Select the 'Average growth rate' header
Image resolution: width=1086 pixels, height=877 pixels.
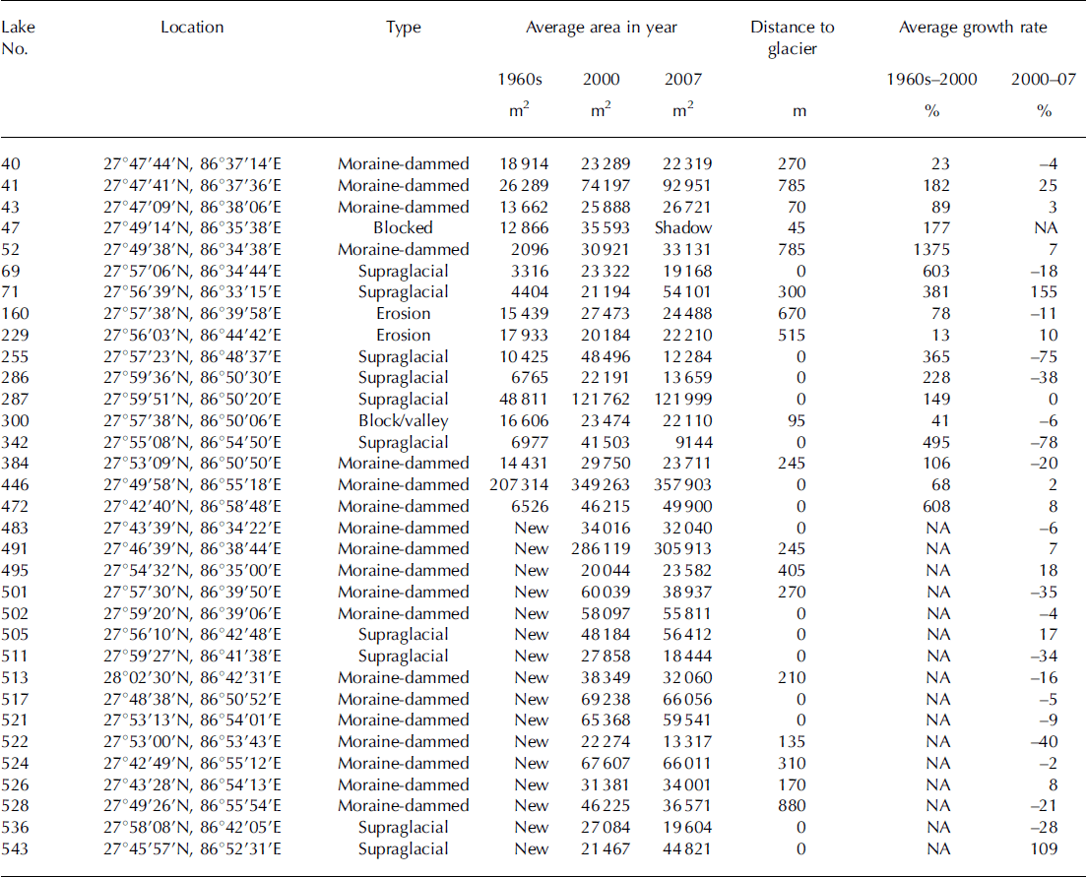[x=973, y=28]
